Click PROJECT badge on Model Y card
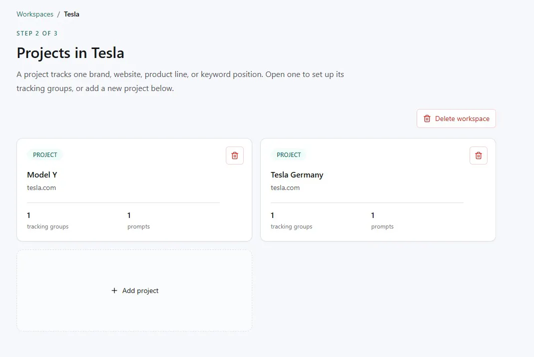534x357 pixels. [x=45, y=155]
